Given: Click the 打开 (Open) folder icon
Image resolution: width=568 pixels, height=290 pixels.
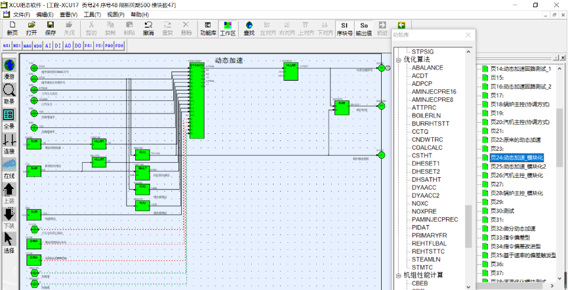Looking at the screenshot, I should click(31, 28).
